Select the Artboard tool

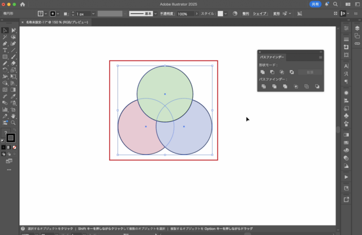(14, 109)
